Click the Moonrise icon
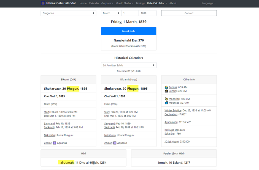The image size is (259, 170). click(x=166, y=99)
